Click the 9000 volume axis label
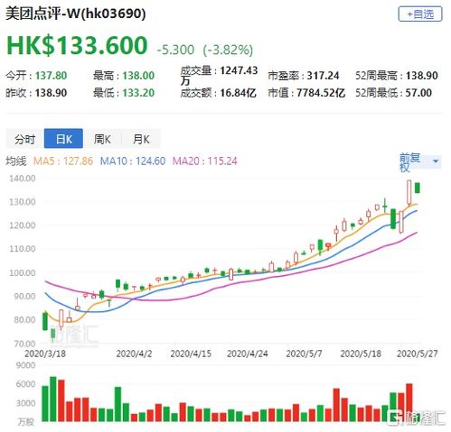The image size is (451, 432). coord(25,365)
